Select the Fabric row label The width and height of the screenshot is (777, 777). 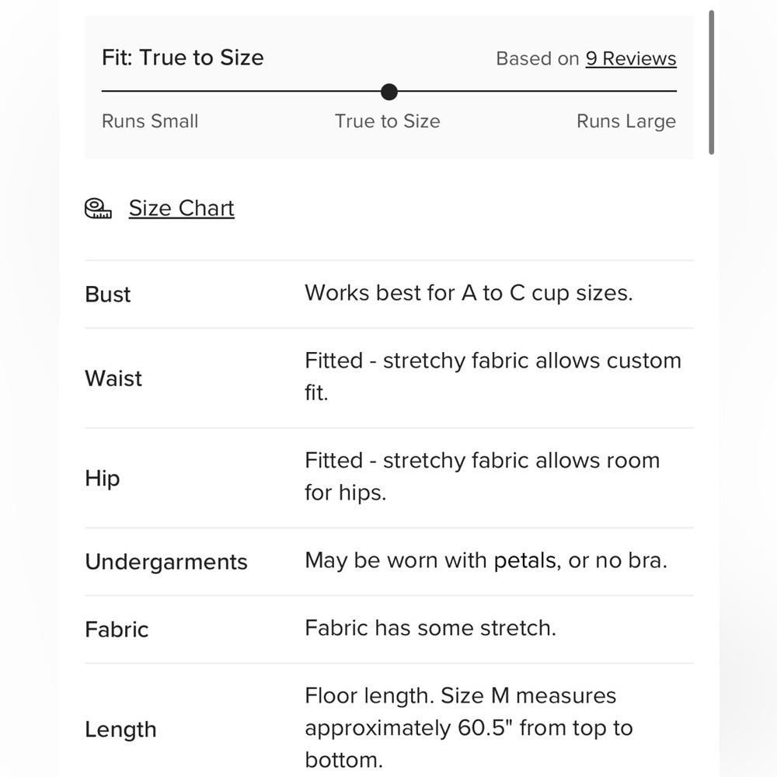[117, 630]
